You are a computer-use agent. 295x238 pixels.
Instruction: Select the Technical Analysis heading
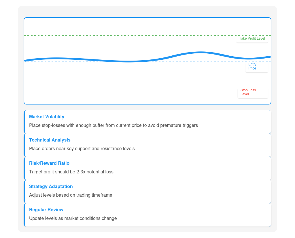point(50,140)
